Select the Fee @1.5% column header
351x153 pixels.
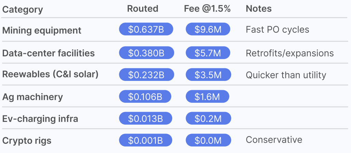[207, 9]
